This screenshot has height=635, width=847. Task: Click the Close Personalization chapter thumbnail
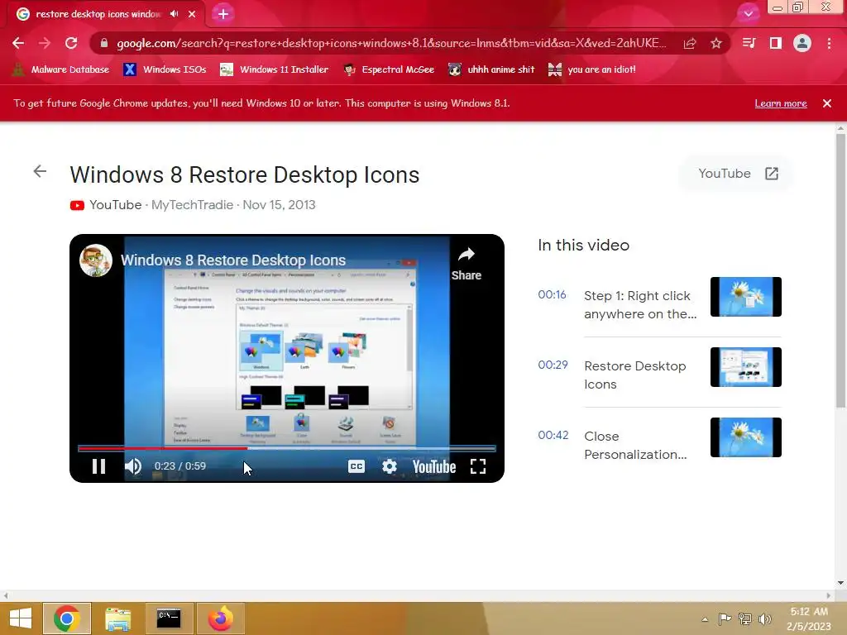(x=745, y=437)
